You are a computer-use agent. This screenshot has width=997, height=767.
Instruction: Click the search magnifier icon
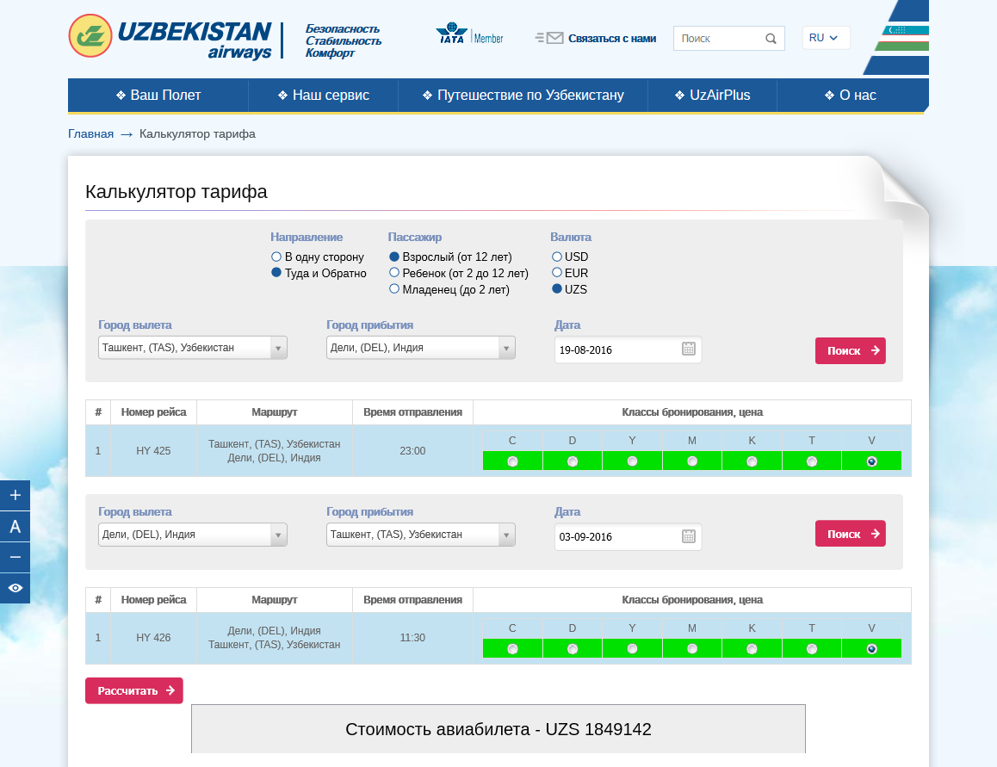click(x=771, y=39)
